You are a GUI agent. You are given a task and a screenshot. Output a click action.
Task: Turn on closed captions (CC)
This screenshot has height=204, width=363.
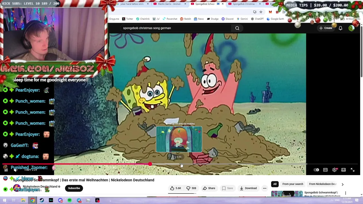coord(325,170)
